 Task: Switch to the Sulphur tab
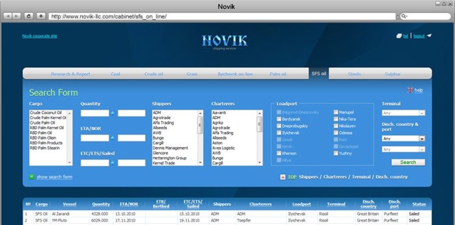pyautogui.click(x=392, y=74)
